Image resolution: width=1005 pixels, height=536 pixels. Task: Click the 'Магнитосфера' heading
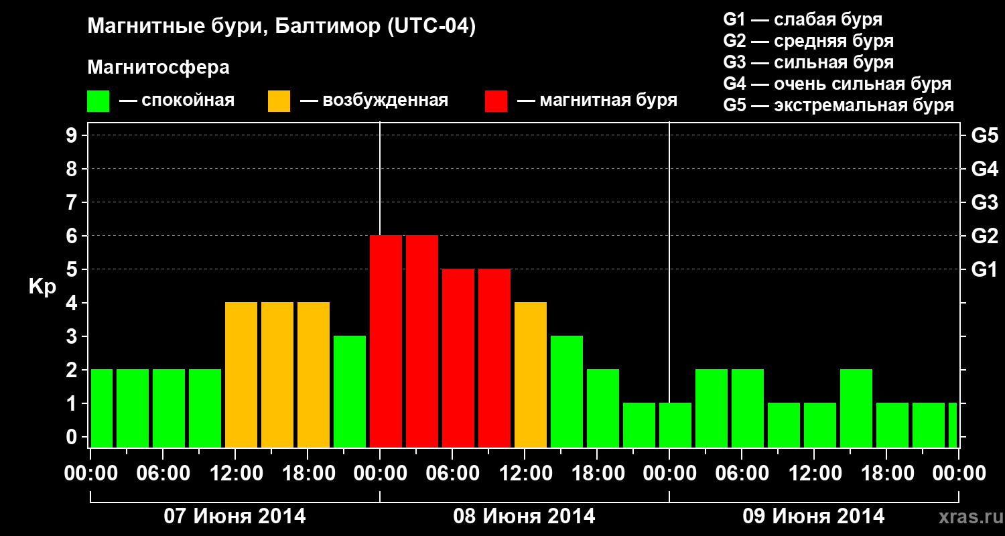point(158,68)
